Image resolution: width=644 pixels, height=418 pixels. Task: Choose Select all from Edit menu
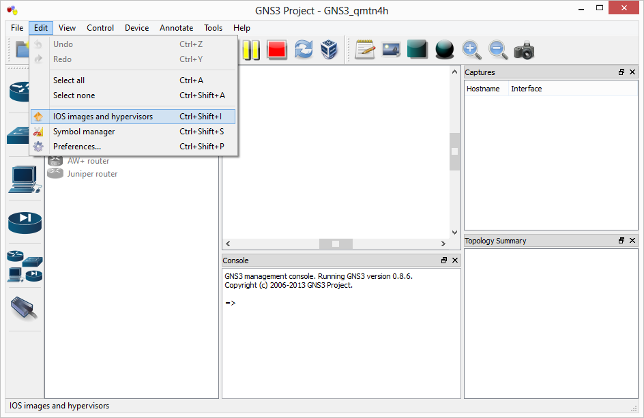point(133,80)
